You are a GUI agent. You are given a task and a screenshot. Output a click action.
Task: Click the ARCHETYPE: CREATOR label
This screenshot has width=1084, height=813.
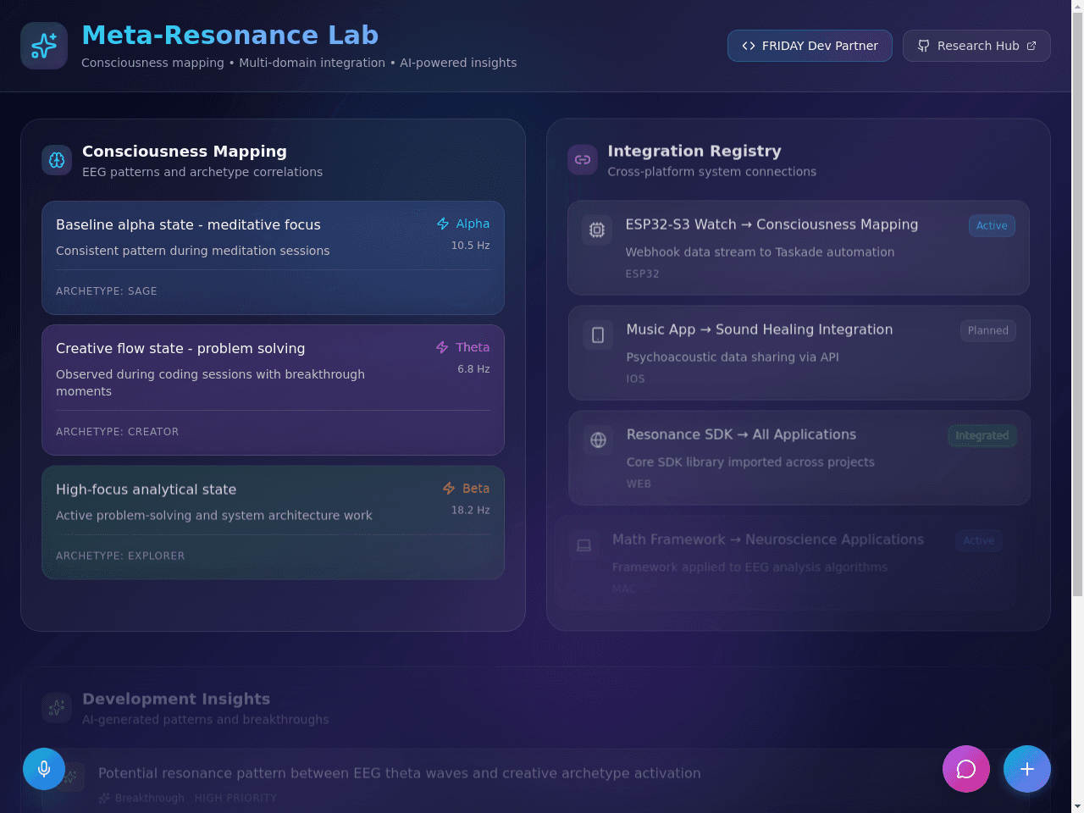point(118,432)
